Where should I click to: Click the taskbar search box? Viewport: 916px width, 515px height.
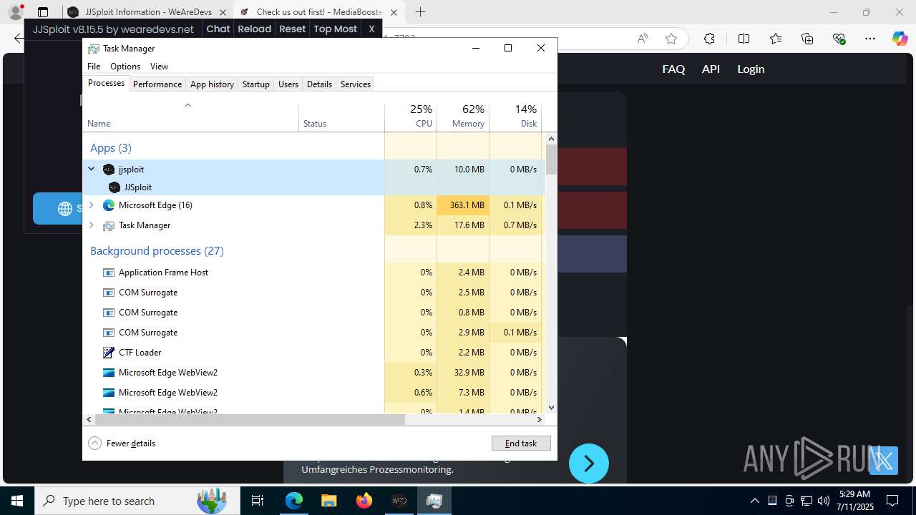point(136,501)
